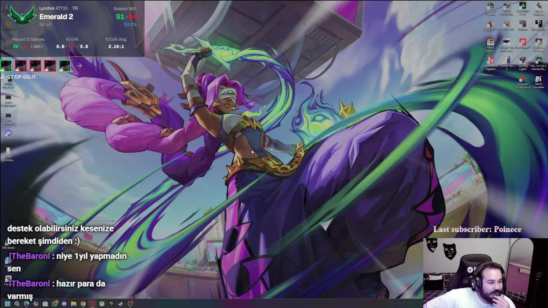Screen dimensions: 548x308
Task: Click the "Season W/L" label
Action: (x=125, y=9)
